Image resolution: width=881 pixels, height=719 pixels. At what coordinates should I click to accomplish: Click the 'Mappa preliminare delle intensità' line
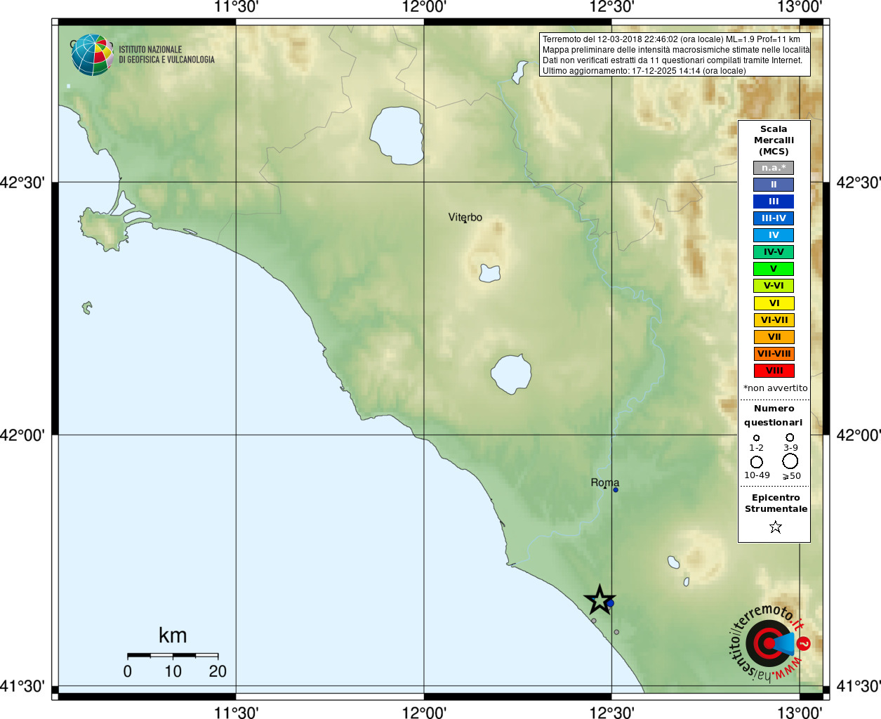pyautogui.click(x=675, y=50)
